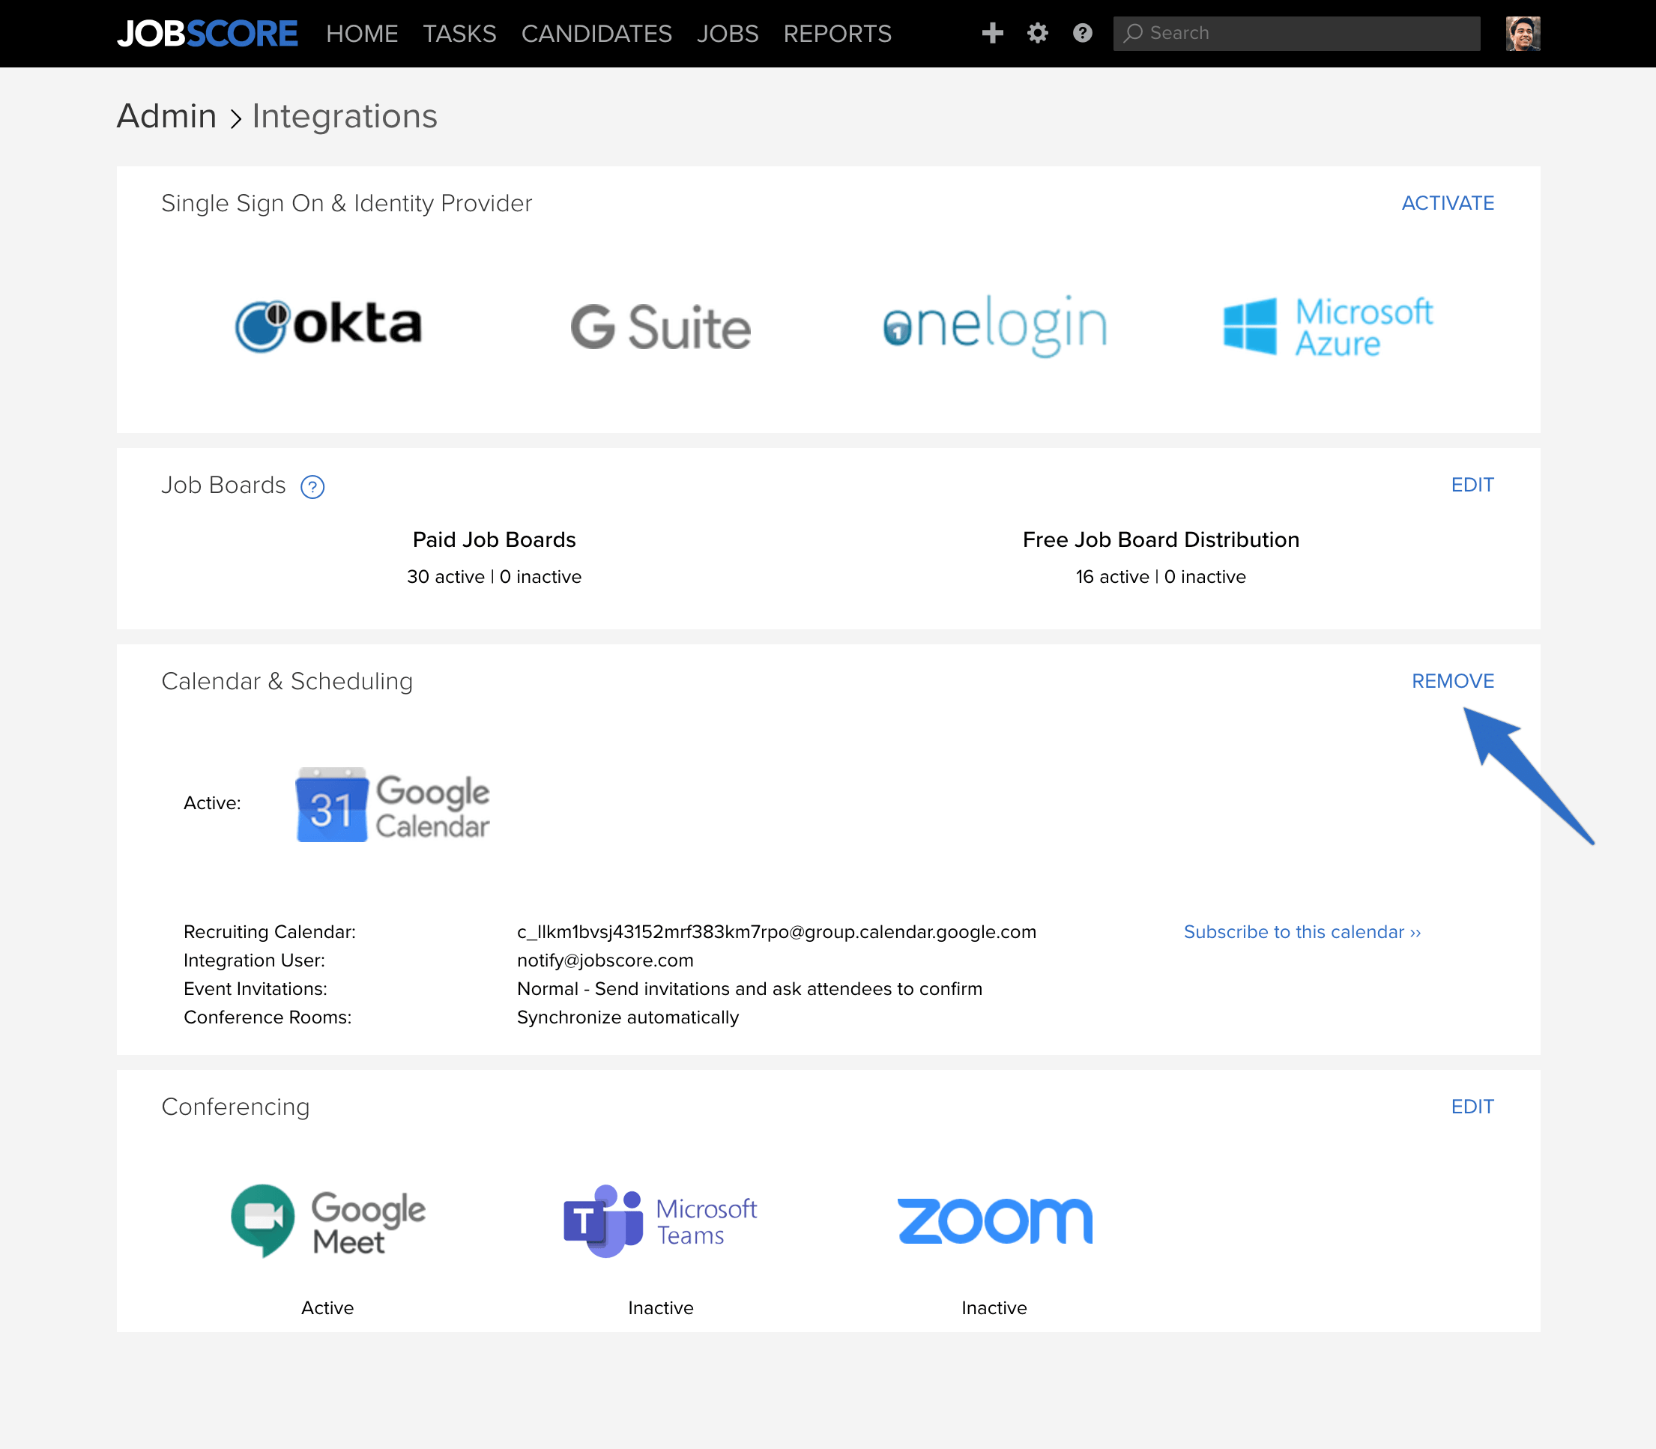Activate Single Sign On
Viewport: 1656px width, 1449px height.
(x=1448, y=203)
